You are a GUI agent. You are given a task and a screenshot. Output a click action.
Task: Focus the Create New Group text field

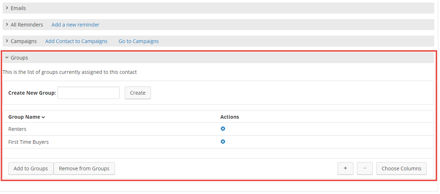(x=88, y=93)
